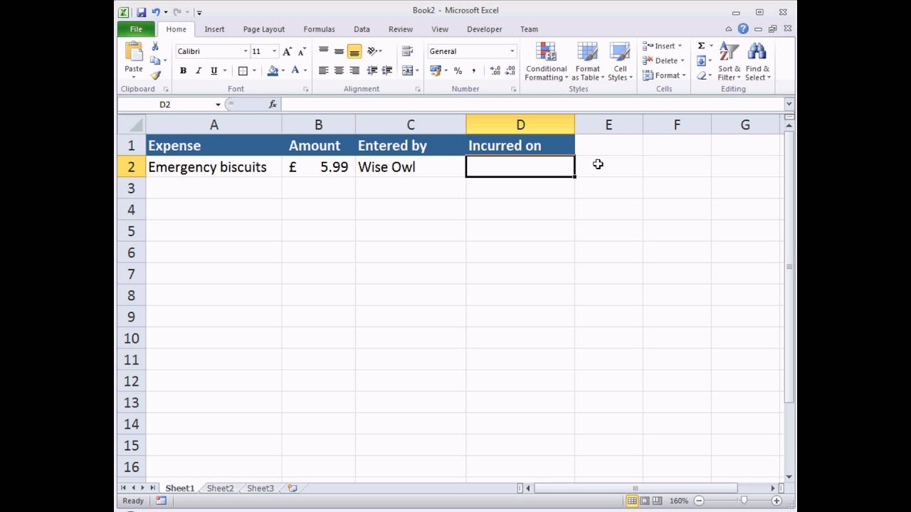Toggle Align Text Left
This screenshot has width=911, height=512.
(x=323, y=70)
